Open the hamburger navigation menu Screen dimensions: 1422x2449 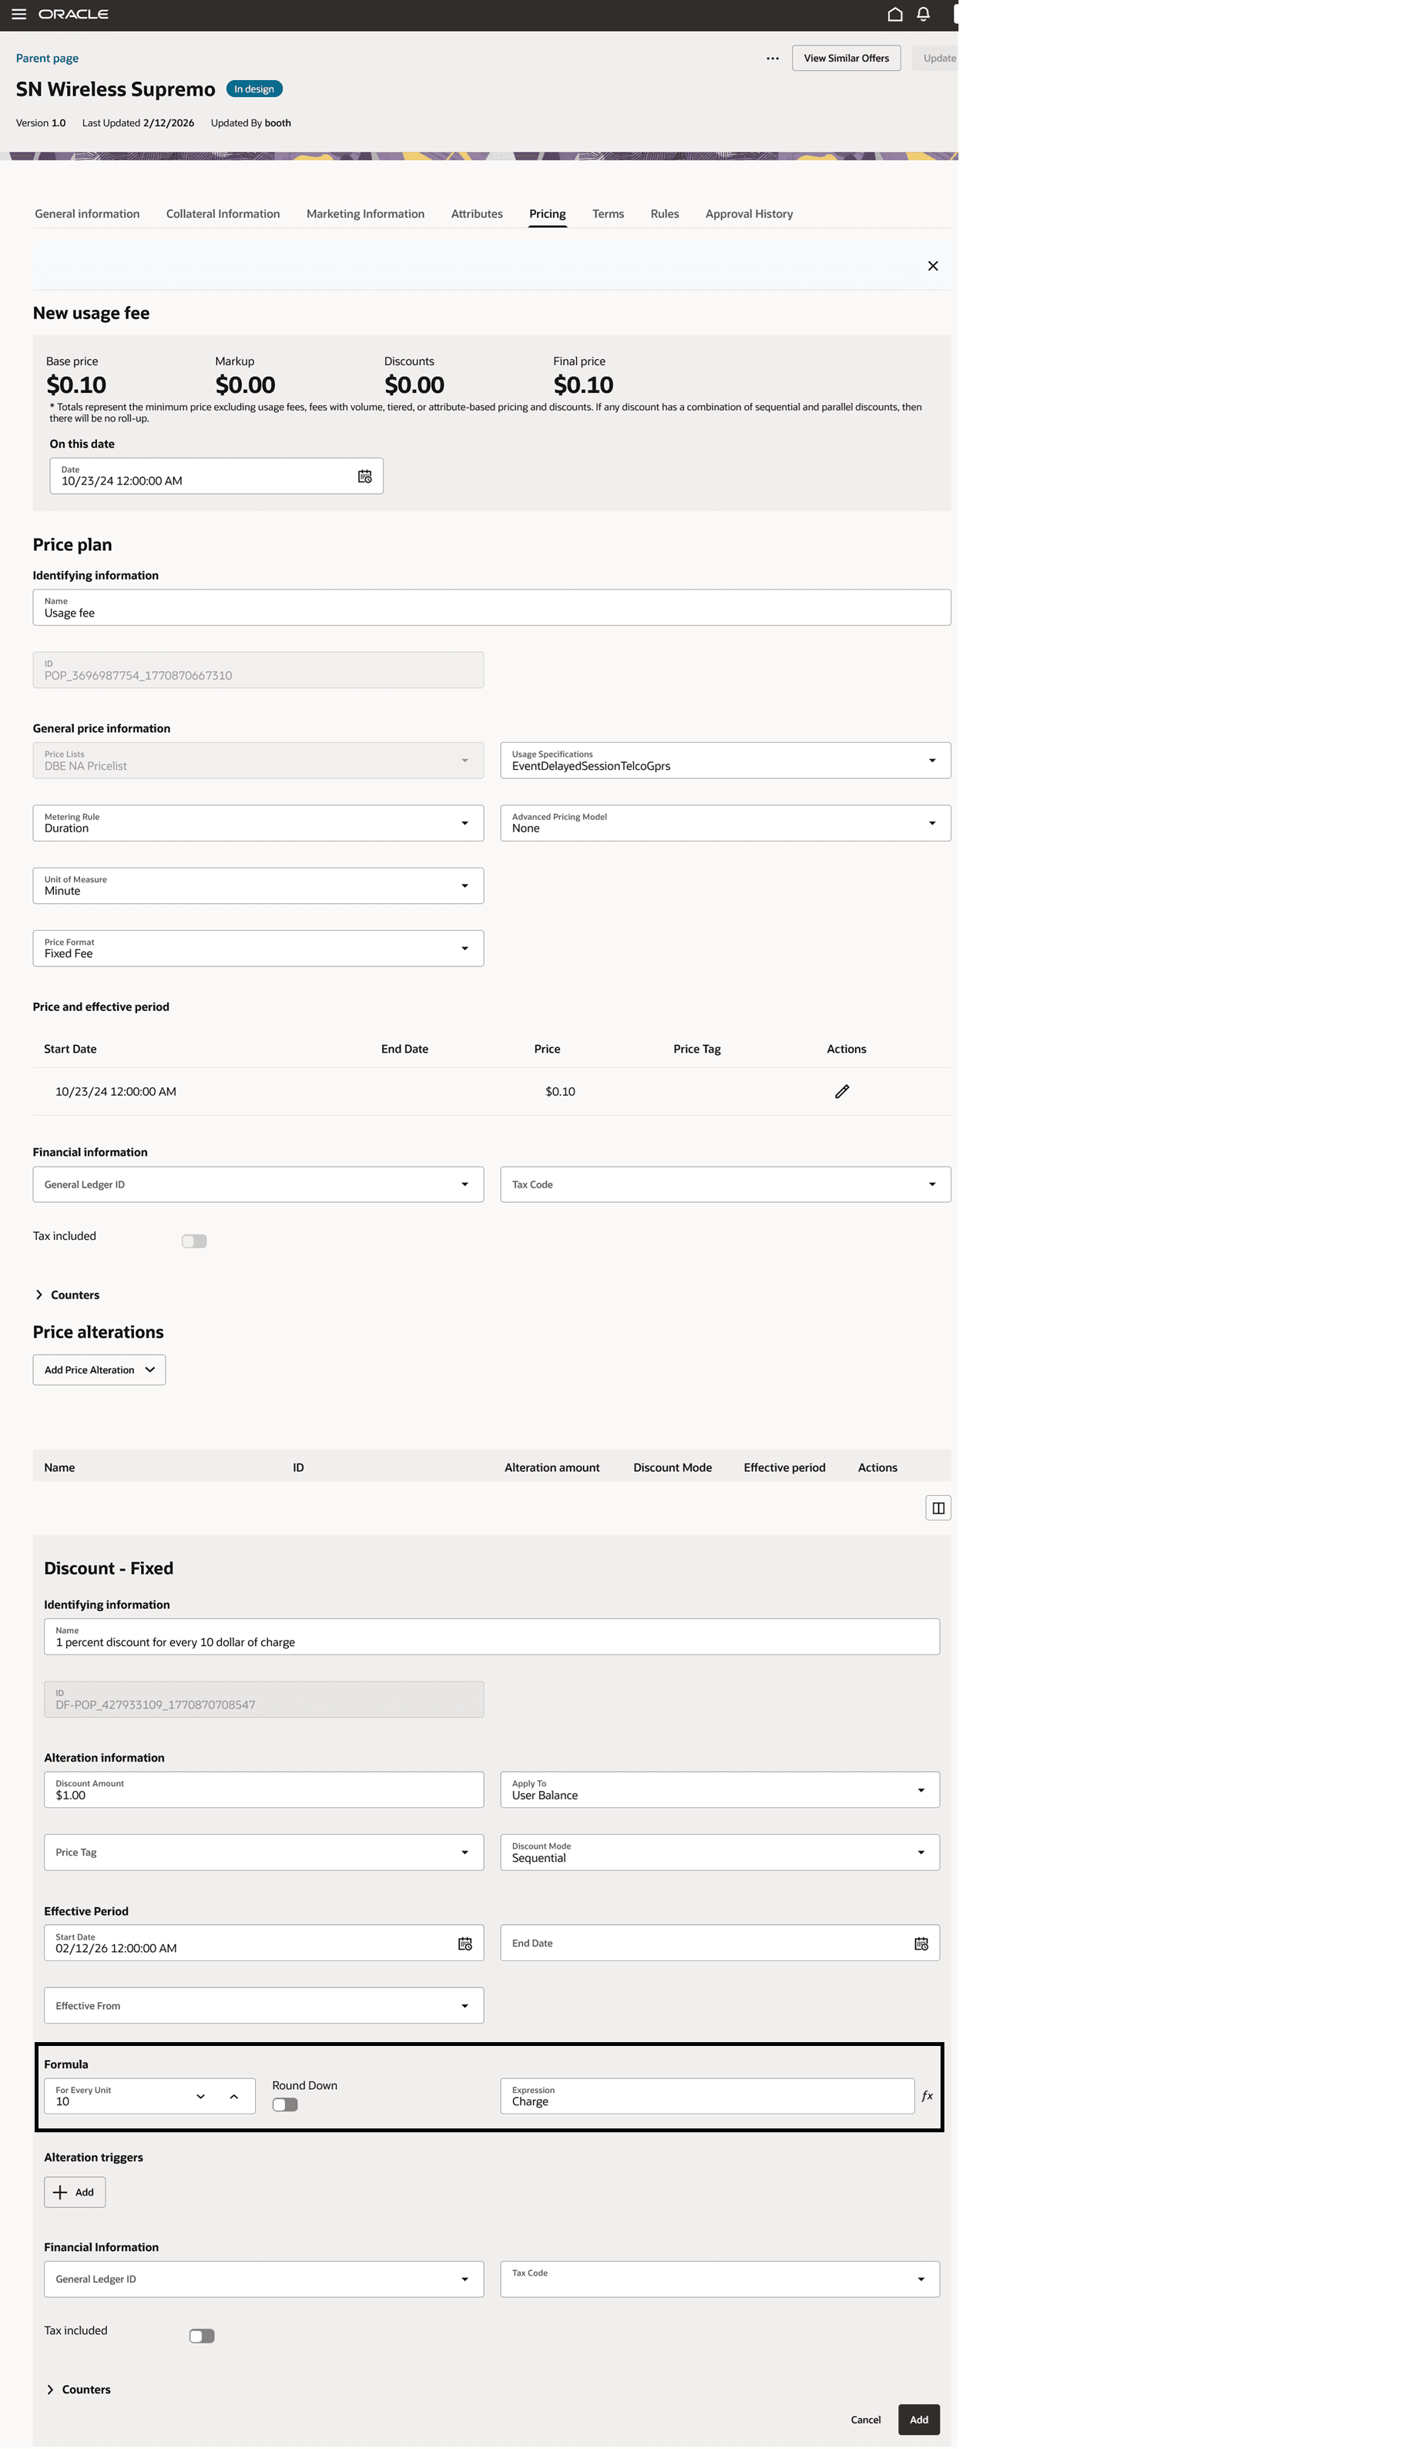click(x=18, y=14)
